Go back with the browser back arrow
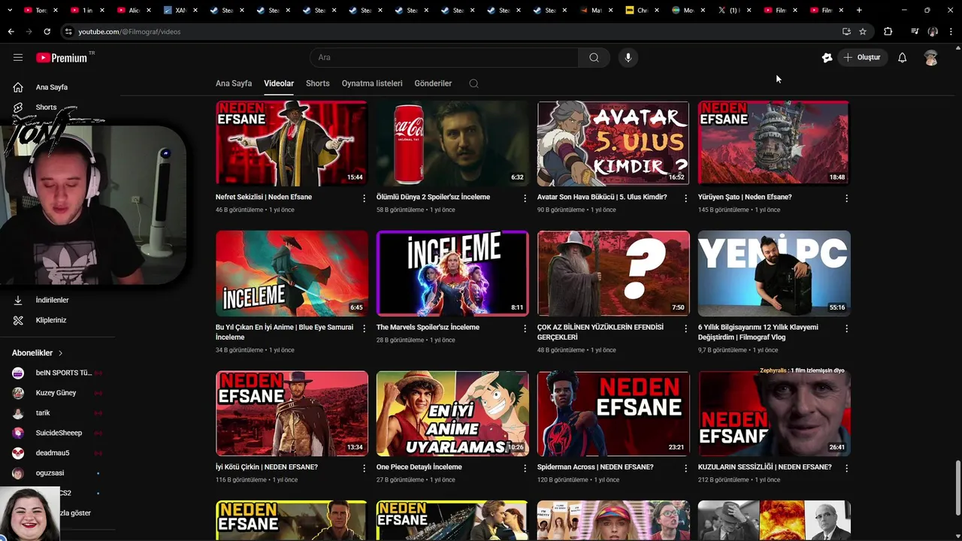This screenshot has width=962, height=541. 11,32
